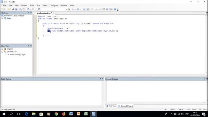Viewport: 208px width, 117px height.
Task: Click the Copy toolbar icon
Action: (20, 9)
